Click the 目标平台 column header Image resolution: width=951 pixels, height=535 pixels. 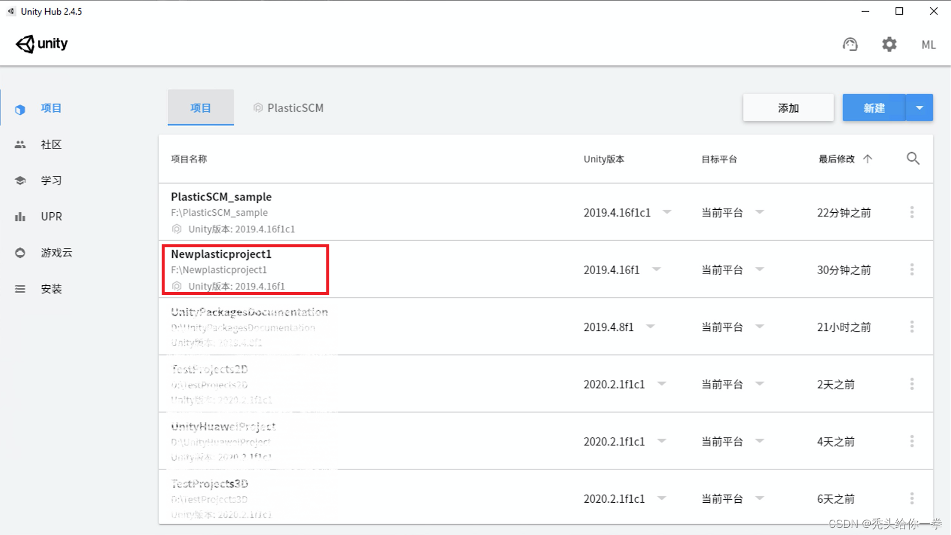click(x=719, y=159)
